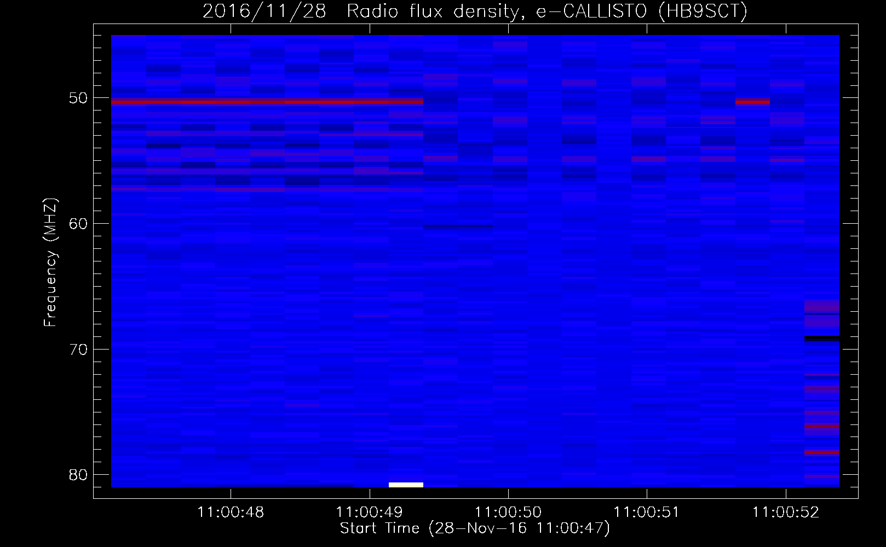Select the 70 frequency tick label
886x547 pixels.
click(x=78, y=349)
